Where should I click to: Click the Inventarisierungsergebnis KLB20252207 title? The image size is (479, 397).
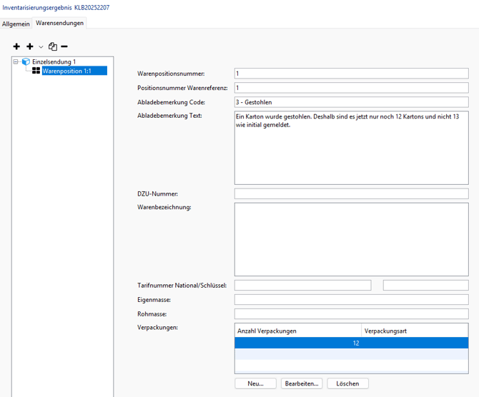tap(56, 8)
